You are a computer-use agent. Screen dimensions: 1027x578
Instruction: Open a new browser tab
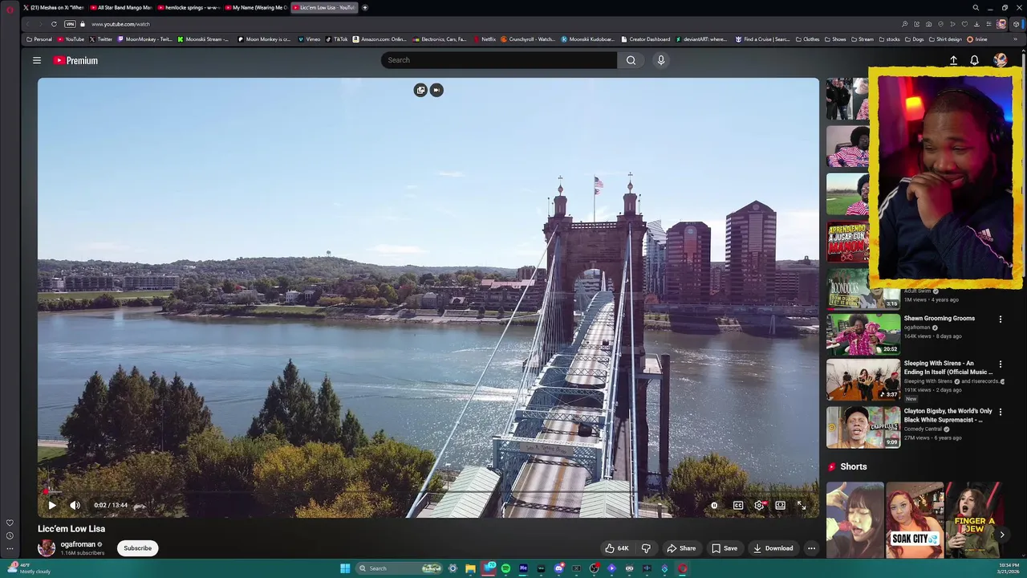(x=365, y=7)
